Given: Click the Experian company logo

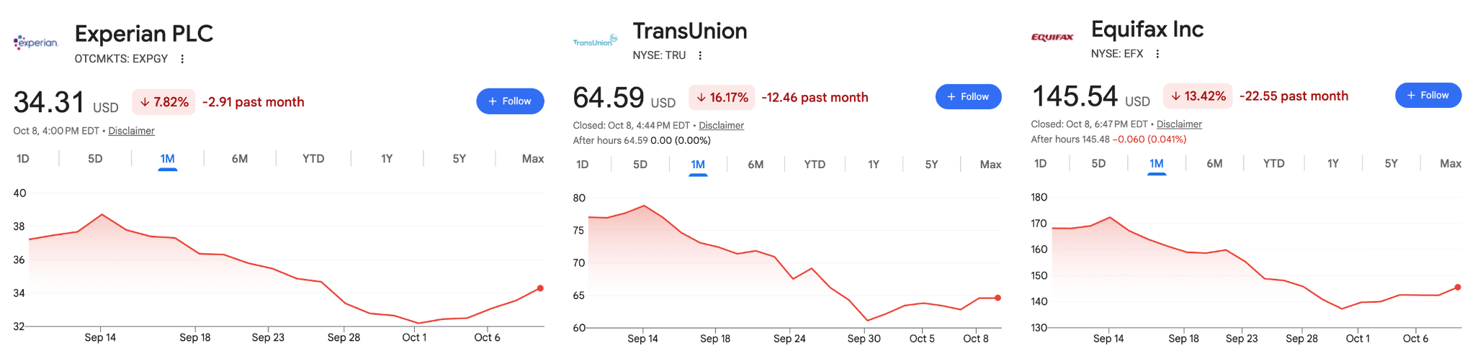Looking at the screenshot, I should tap(35, 42).
